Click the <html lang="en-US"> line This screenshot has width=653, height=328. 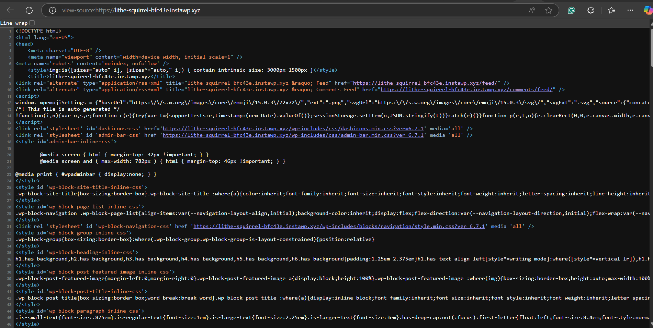(x=45, y=37)
